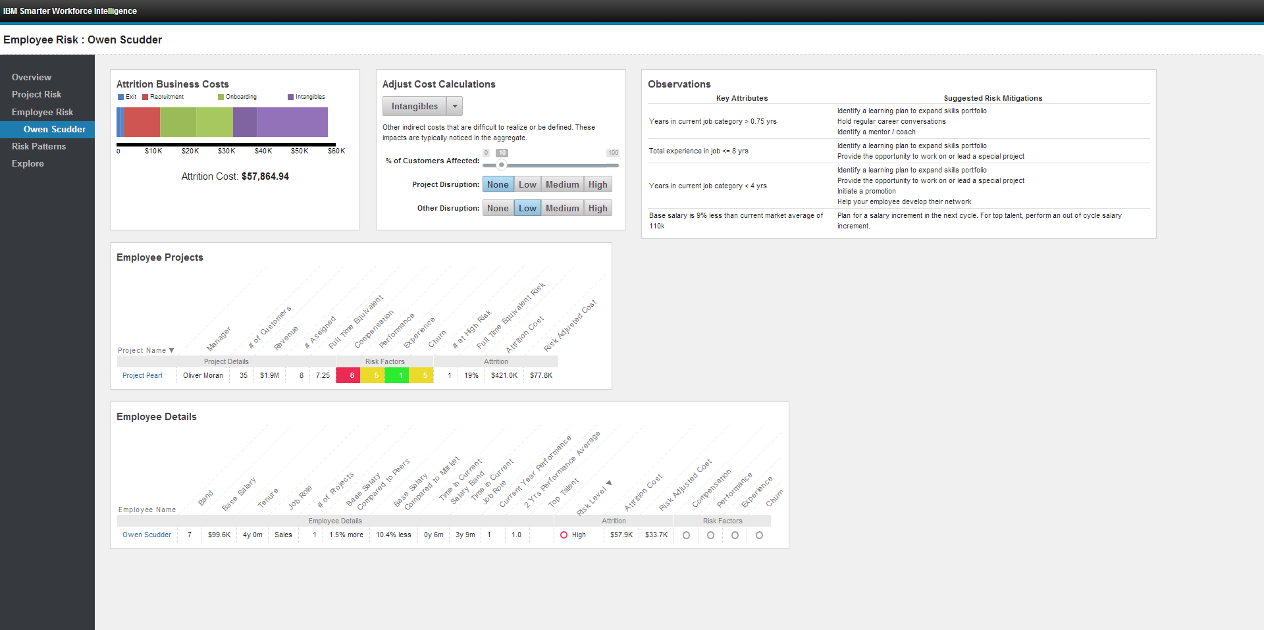This screenshot has height=630, width=1264.
Task: Click the 3y 9m job role time cell
Action: 465,535
